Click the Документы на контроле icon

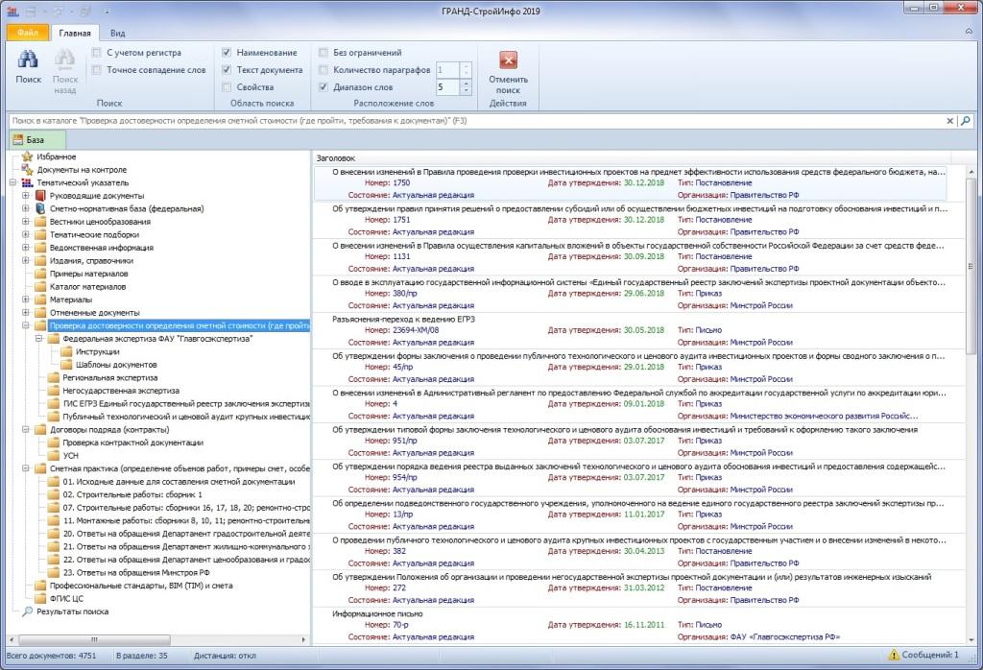point(27,170)
